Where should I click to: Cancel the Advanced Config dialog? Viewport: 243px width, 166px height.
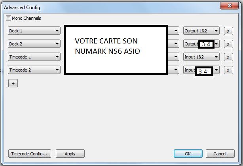(x=220, y=154)
